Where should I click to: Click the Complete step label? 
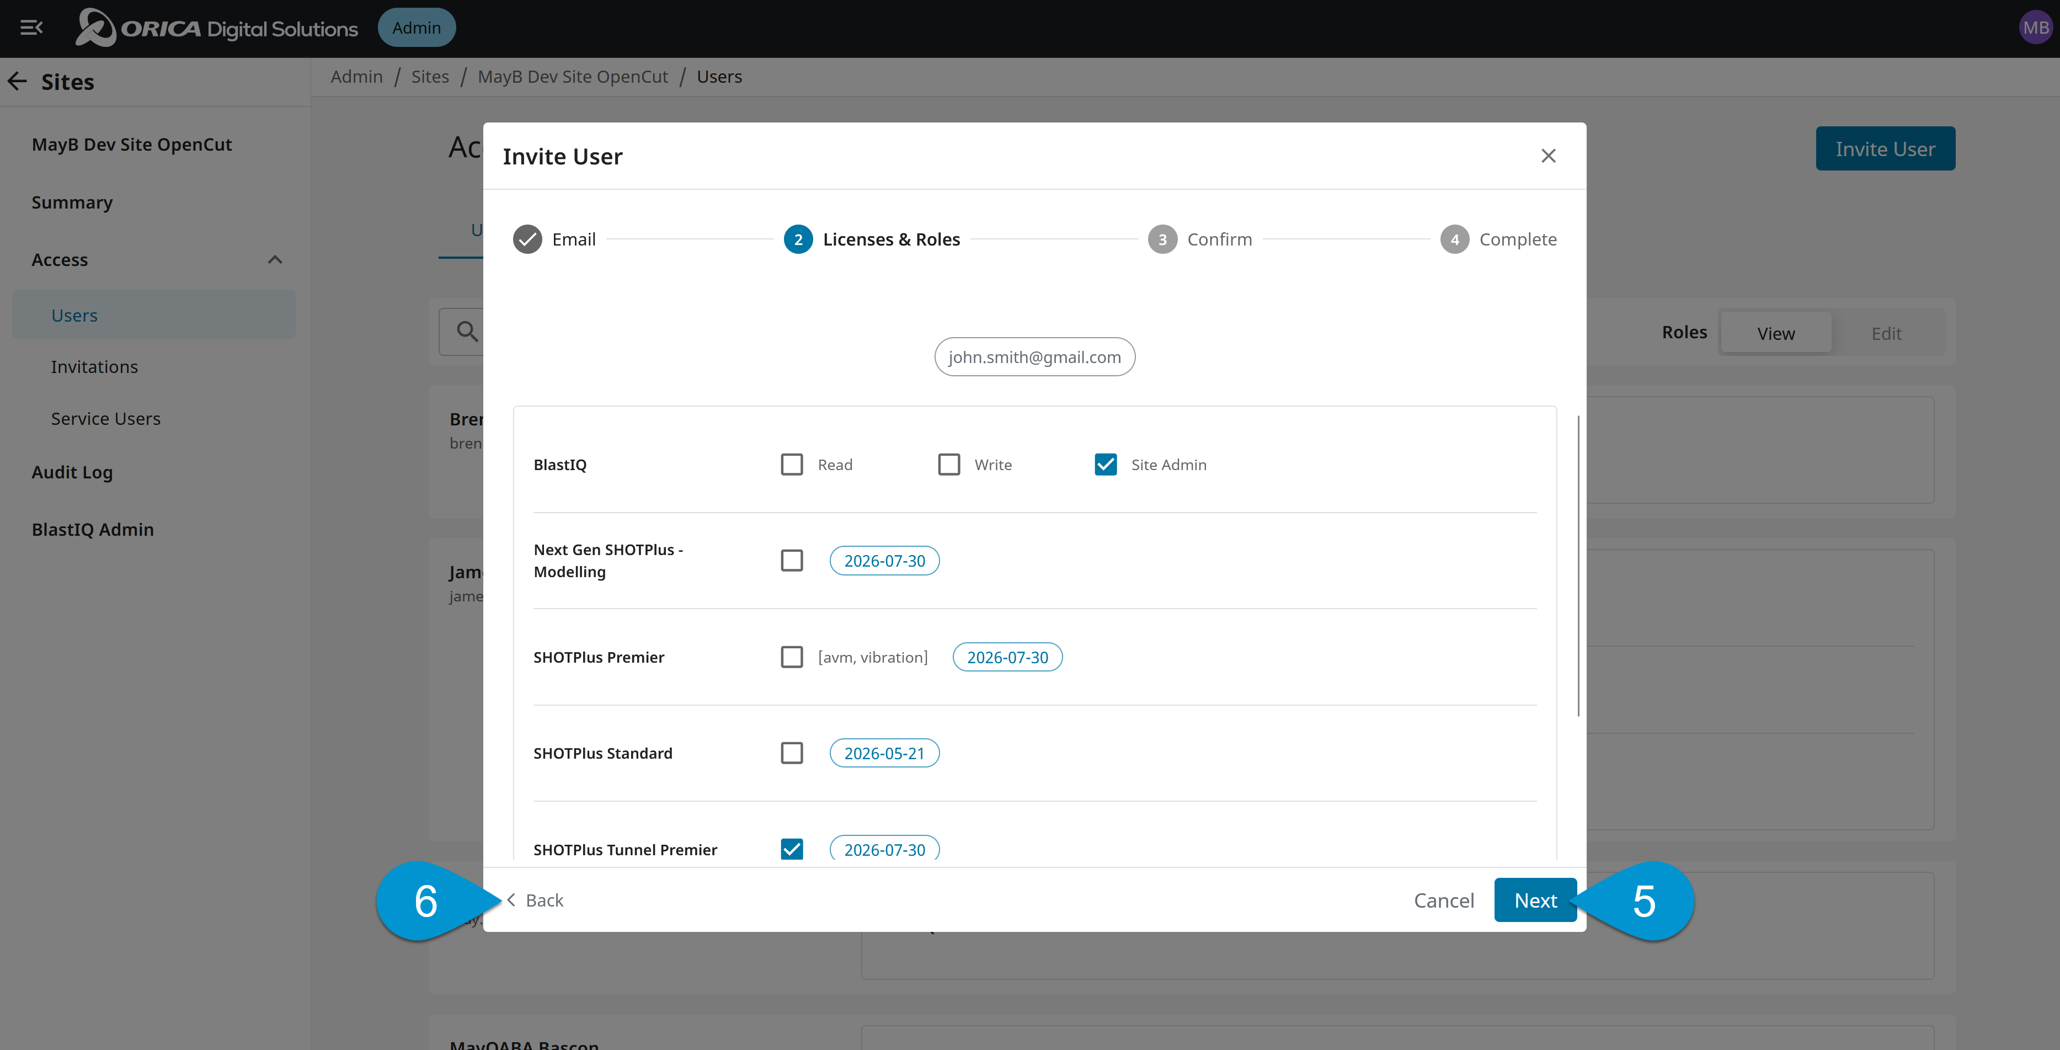[1518, 239]
